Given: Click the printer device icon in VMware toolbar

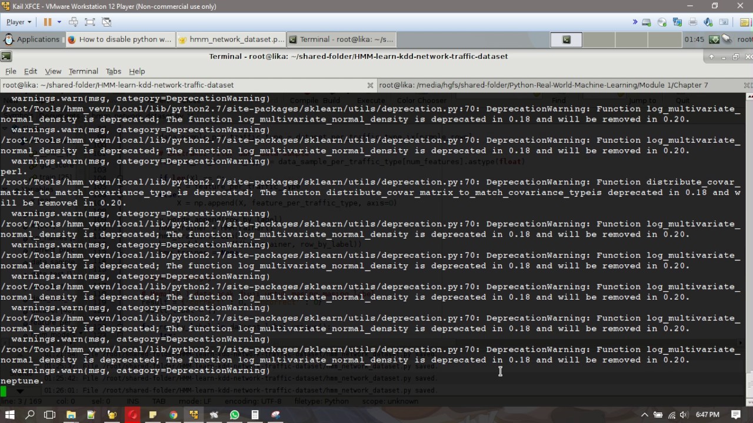Looking at the screenshot, I should tap(692, 22).
